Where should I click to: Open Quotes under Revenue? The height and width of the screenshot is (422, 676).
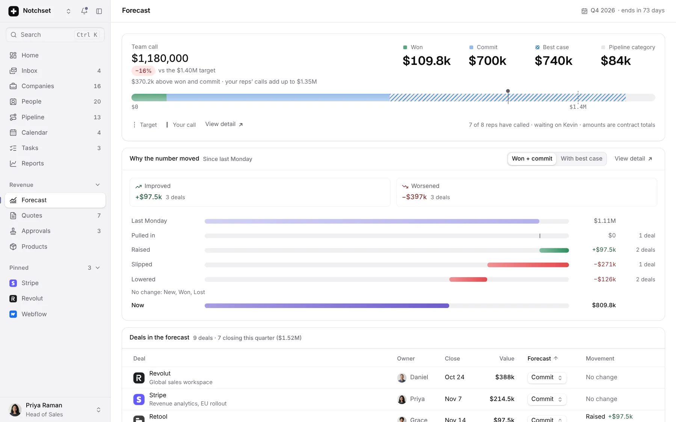[55, 215]
